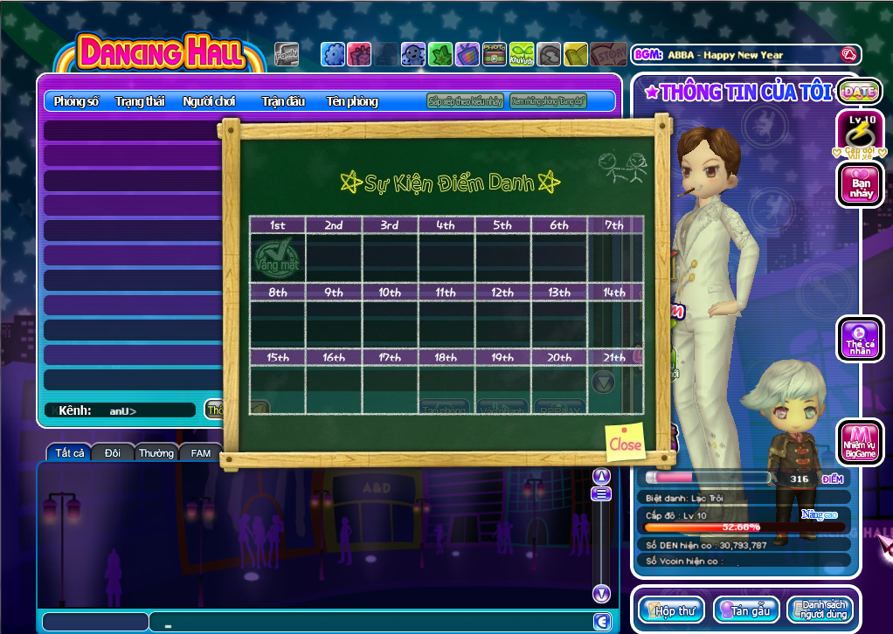Click Xem những phòng 'Đang đợi' button
The height and width of the screenshot is (634, 893).
coord(548,101)
